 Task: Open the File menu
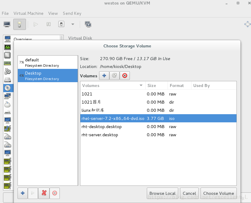5,13
